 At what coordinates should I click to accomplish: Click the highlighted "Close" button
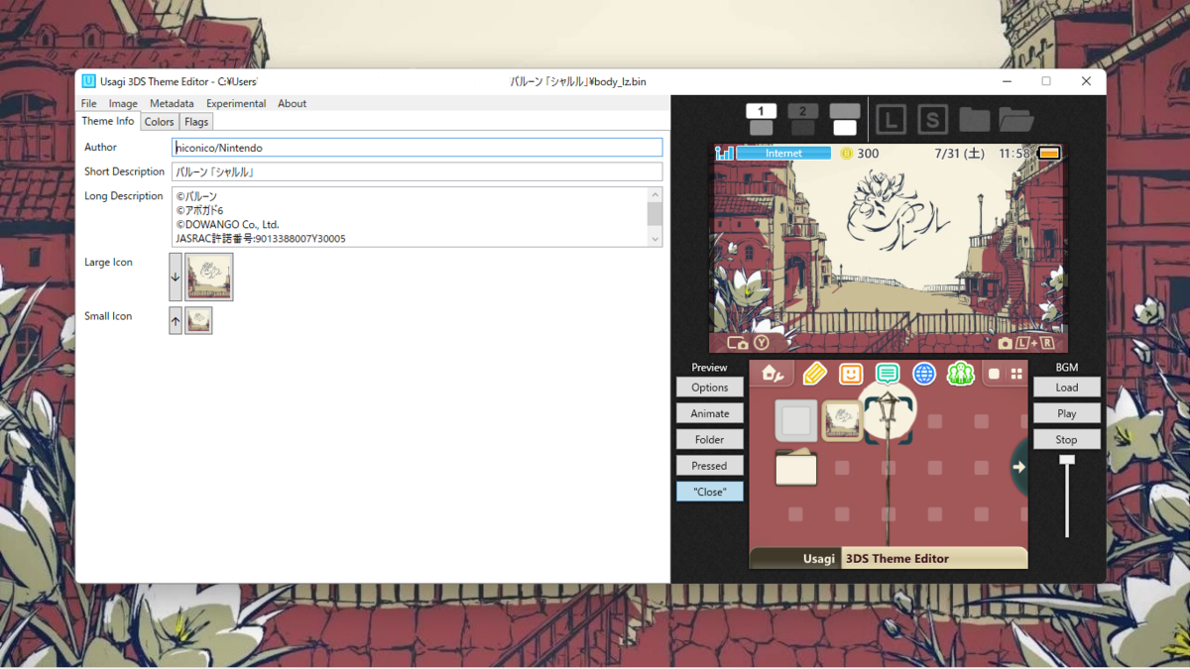(x=710, y=492)
